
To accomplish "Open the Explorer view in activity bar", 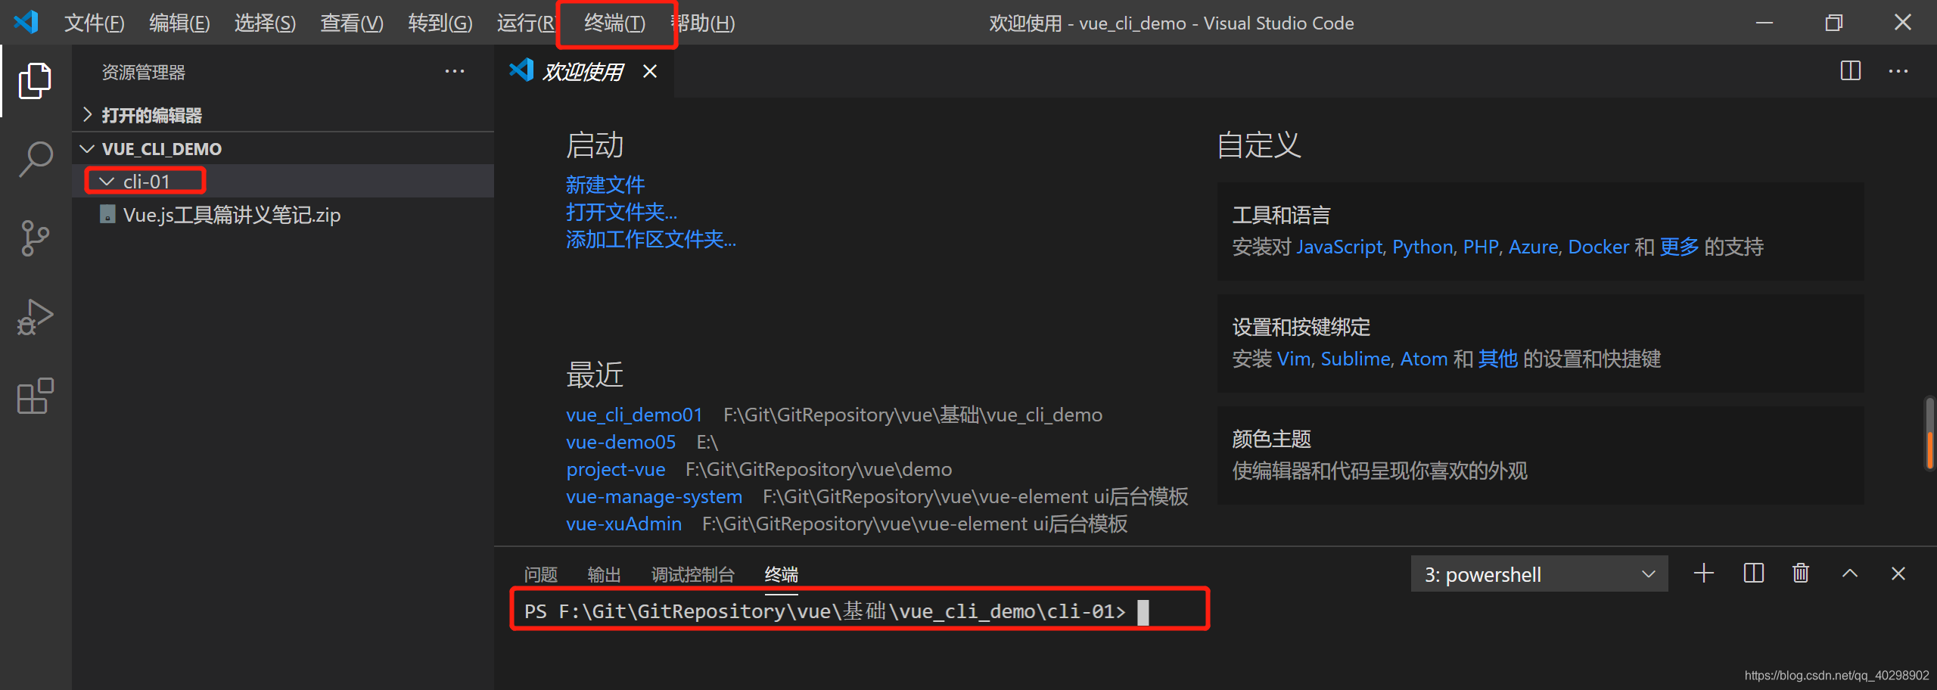I will 35,80.
